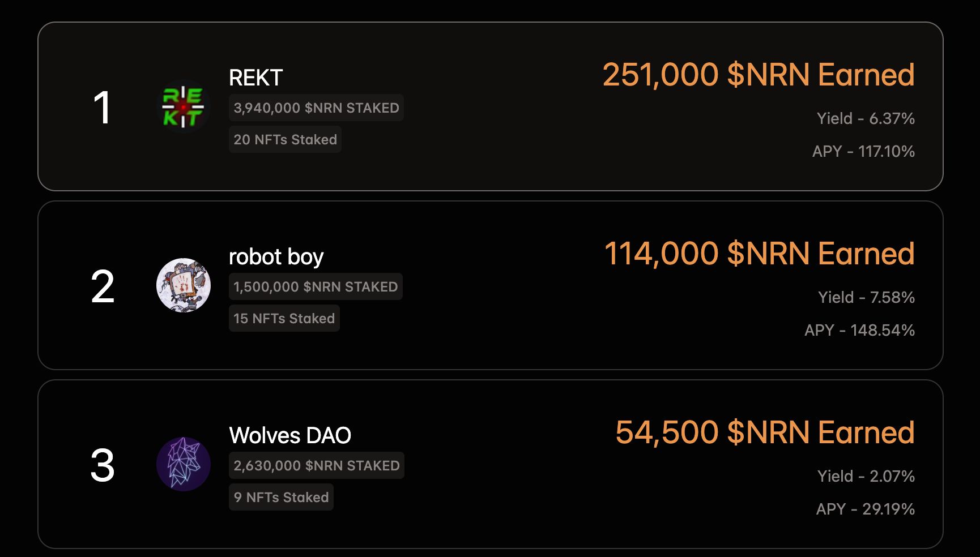Screen dimensions: 980x557
Task: Click the 2,630,000 $NRN STAKED badge
Action: 316,465
